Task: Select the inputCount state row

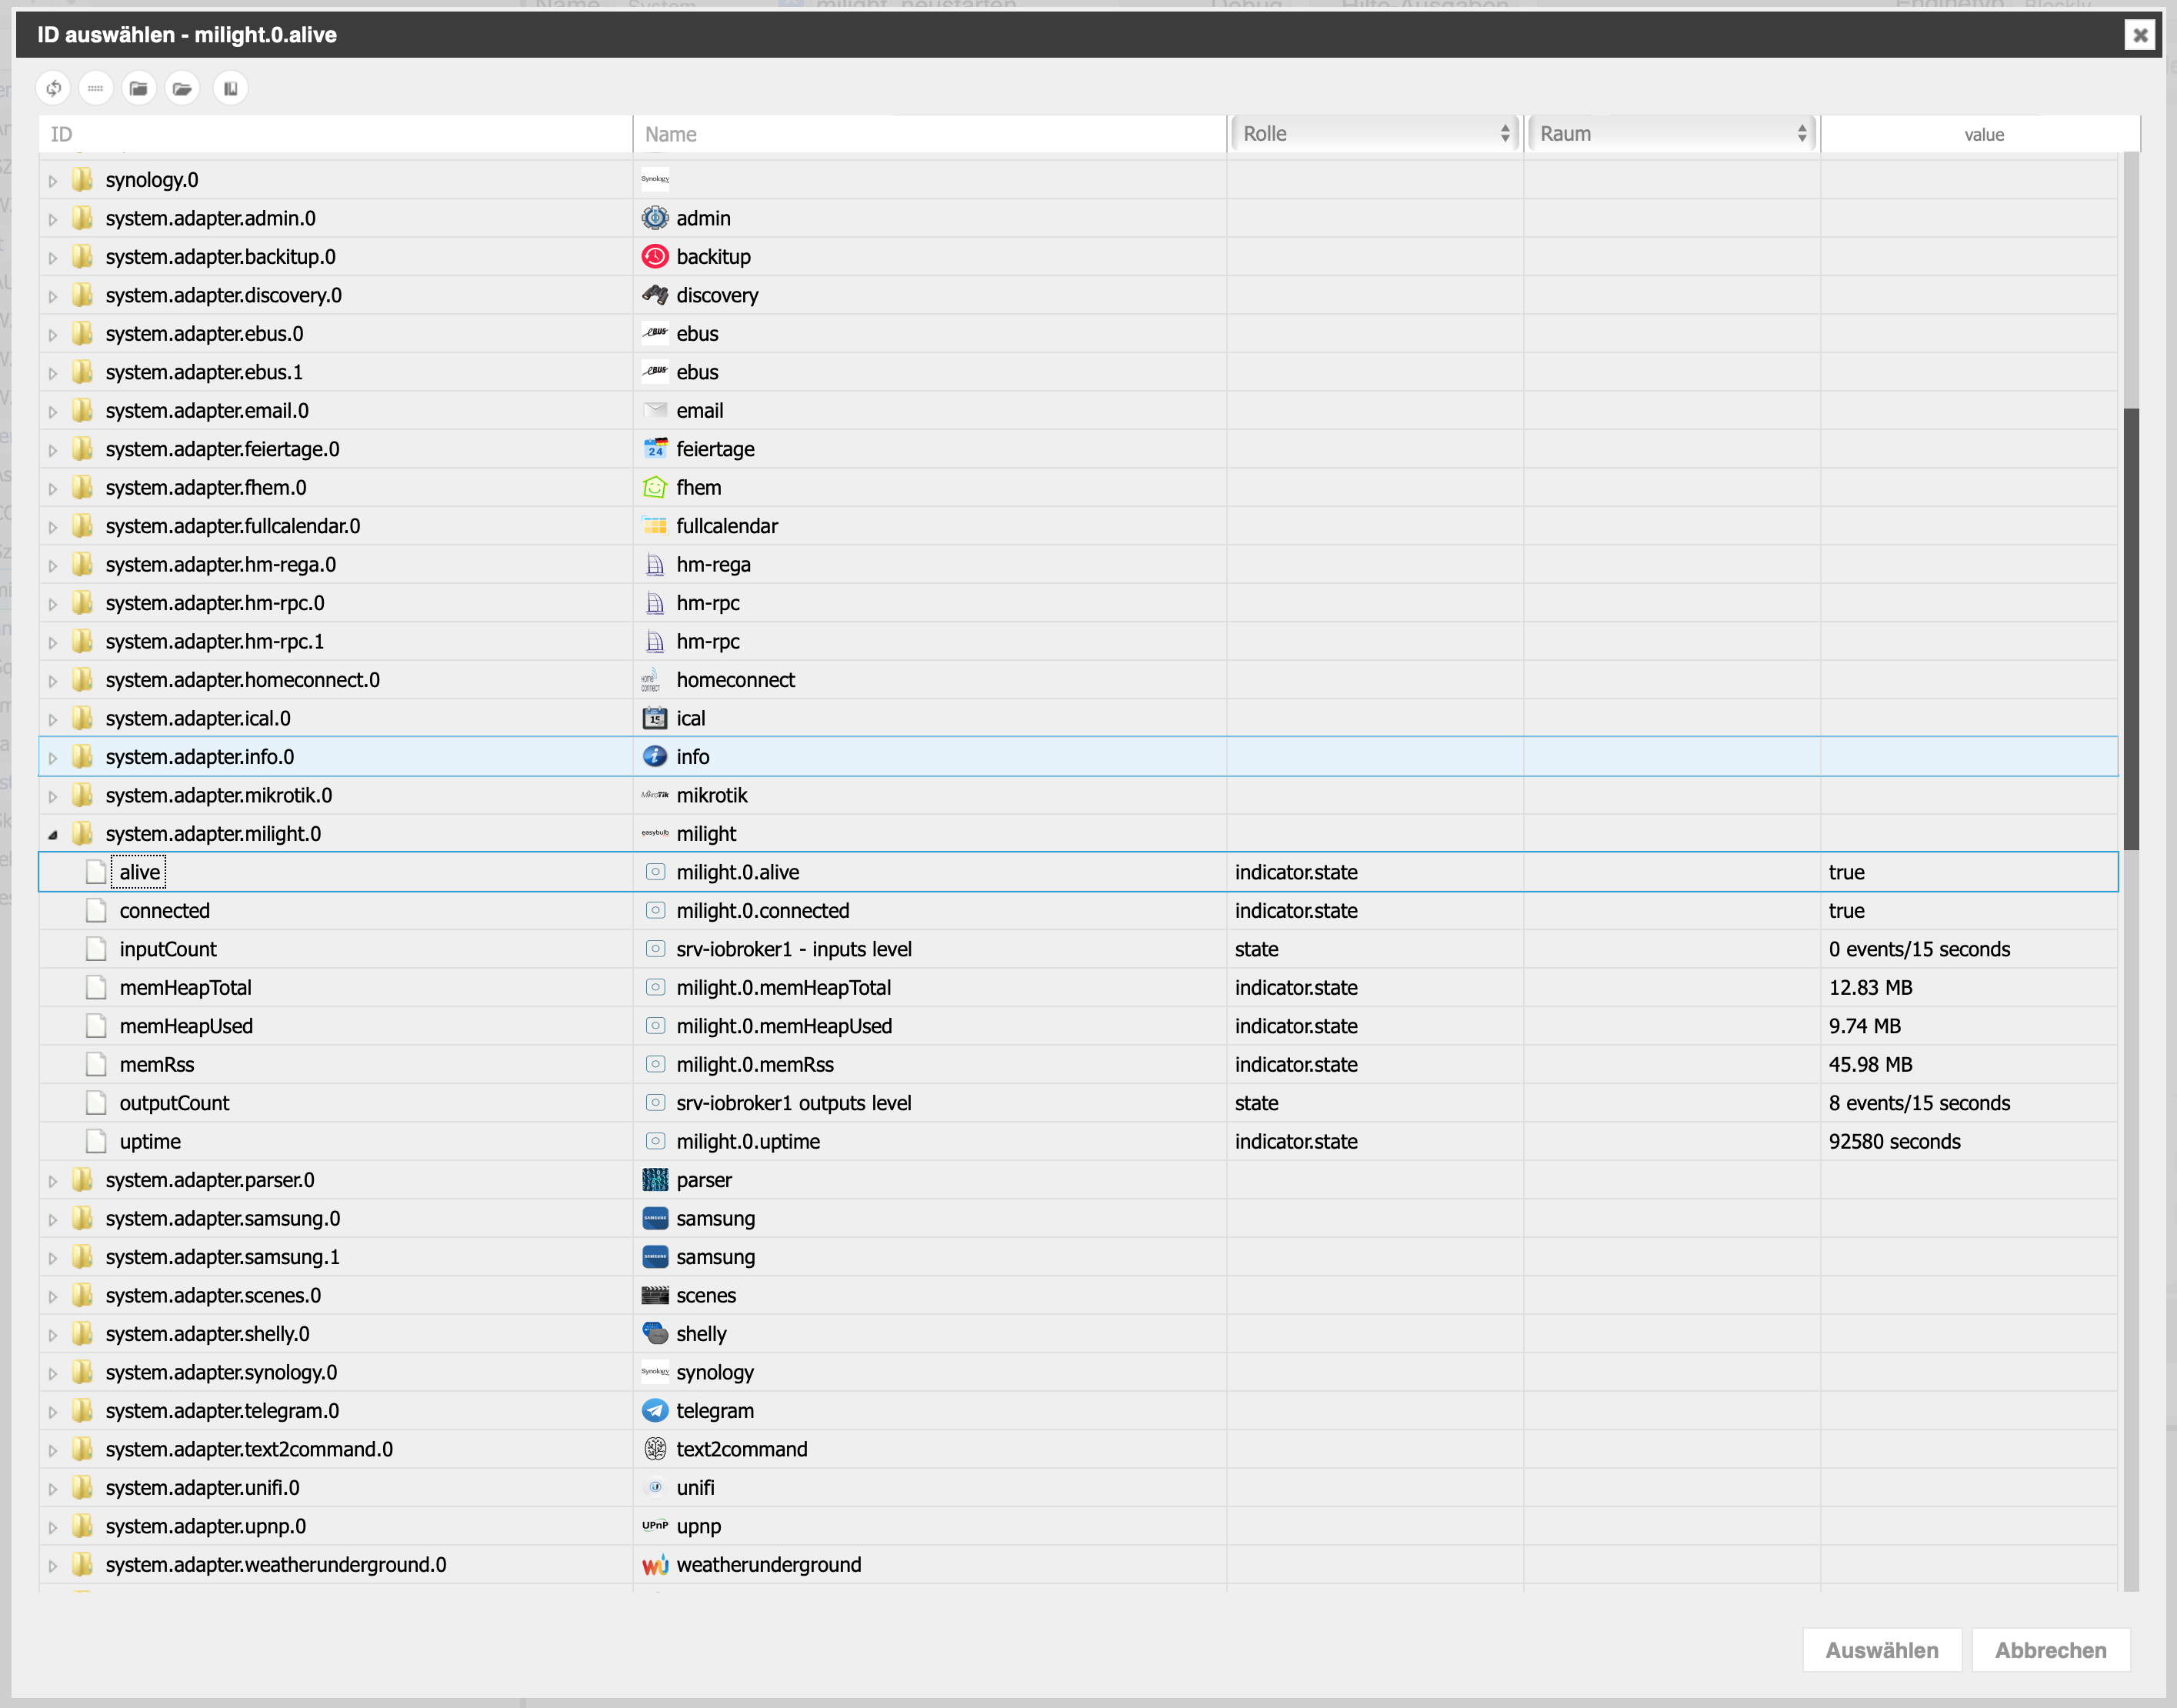Action: (x=1078, y=949)
